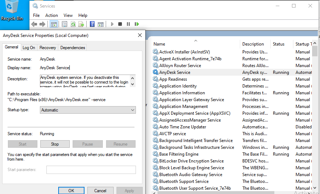This screenshot has width=320, height=194.
Task: Click the Pause Service toolbar icon
Action: click(x=128, y=24)
